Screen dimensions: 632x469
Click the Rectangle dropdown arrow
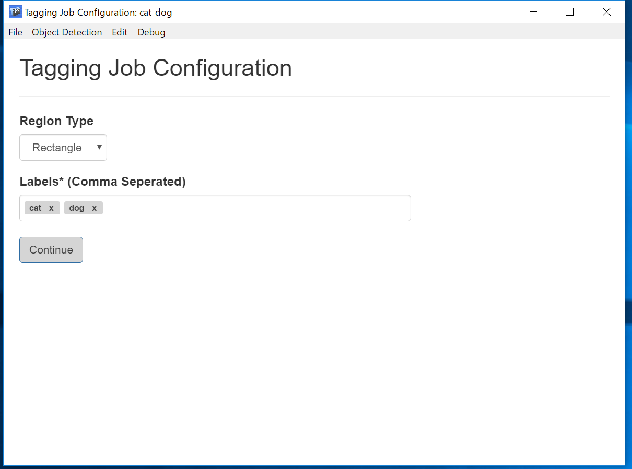(x=99, y=148)
